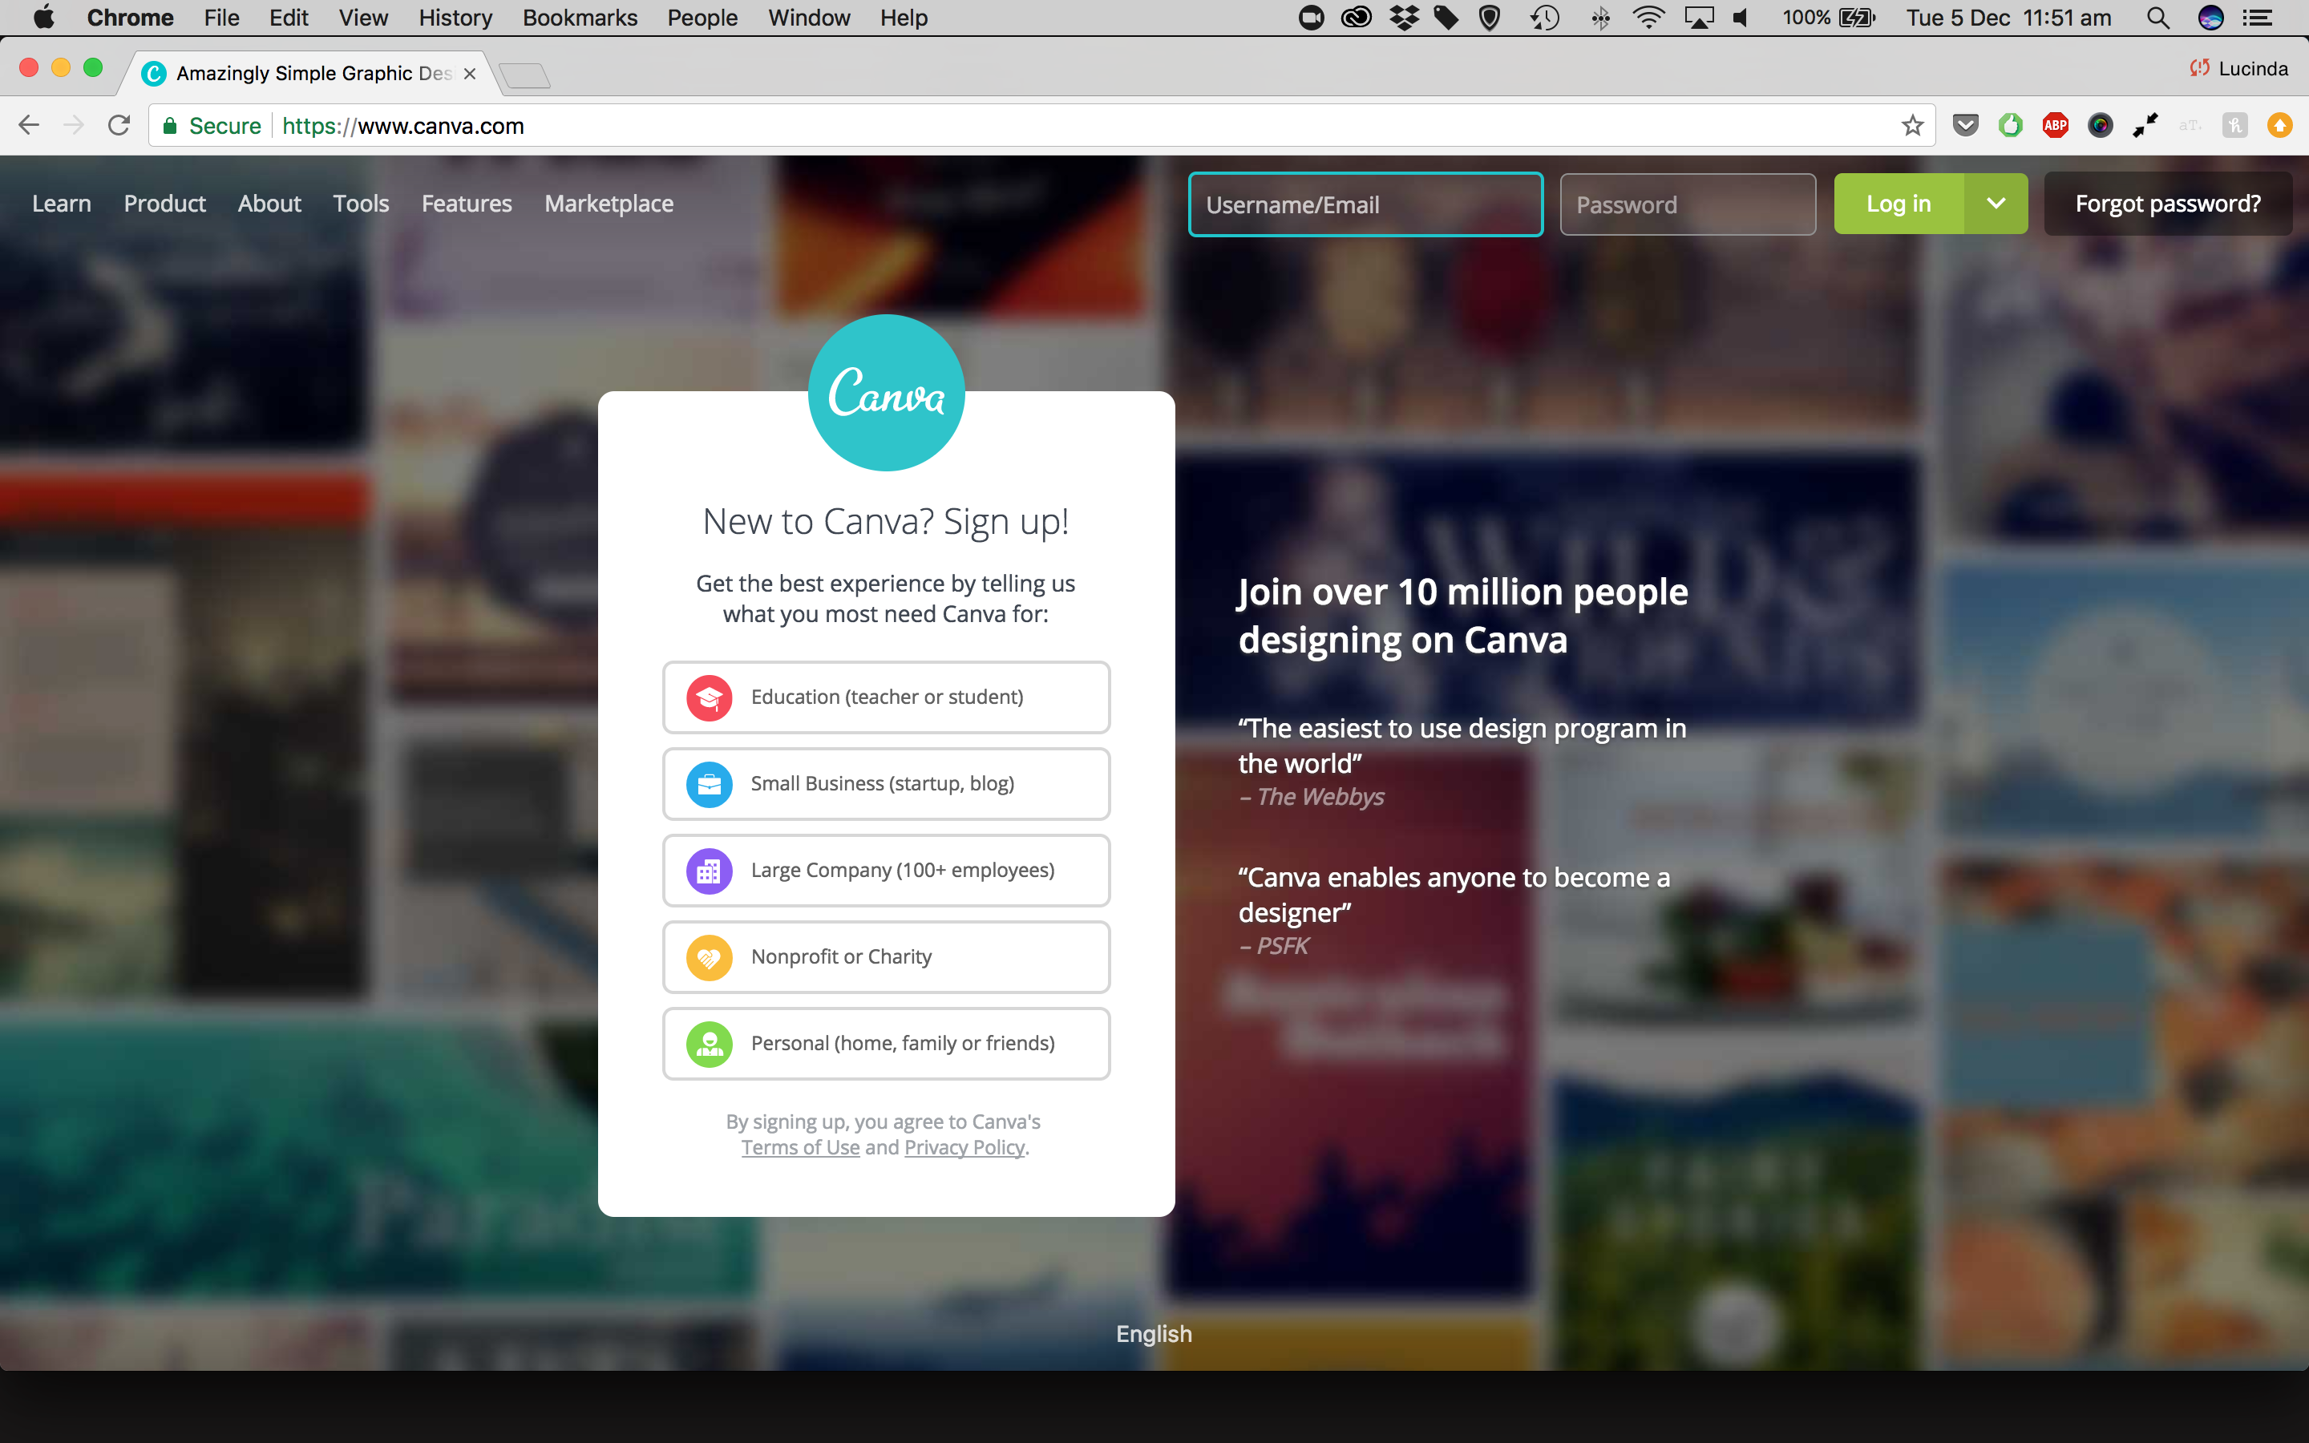Click the Personal person icon

[x=709, y=1044]
